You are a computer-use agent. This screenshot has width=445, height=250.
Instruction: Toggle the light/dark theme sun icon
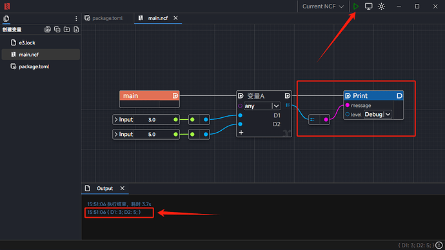[381, 6]
